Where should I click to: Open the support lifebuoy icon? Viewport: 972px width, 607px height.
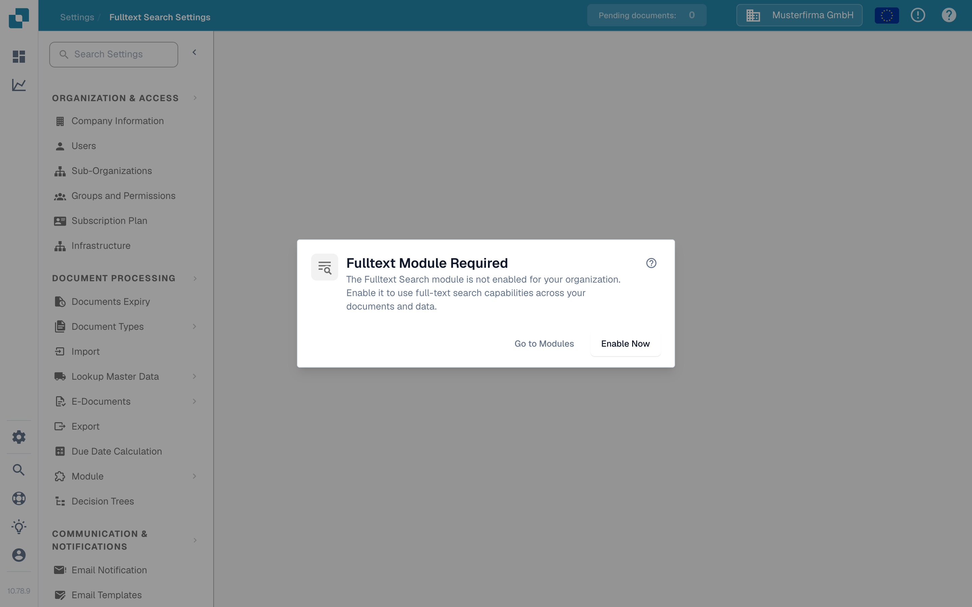click(19, 498)
